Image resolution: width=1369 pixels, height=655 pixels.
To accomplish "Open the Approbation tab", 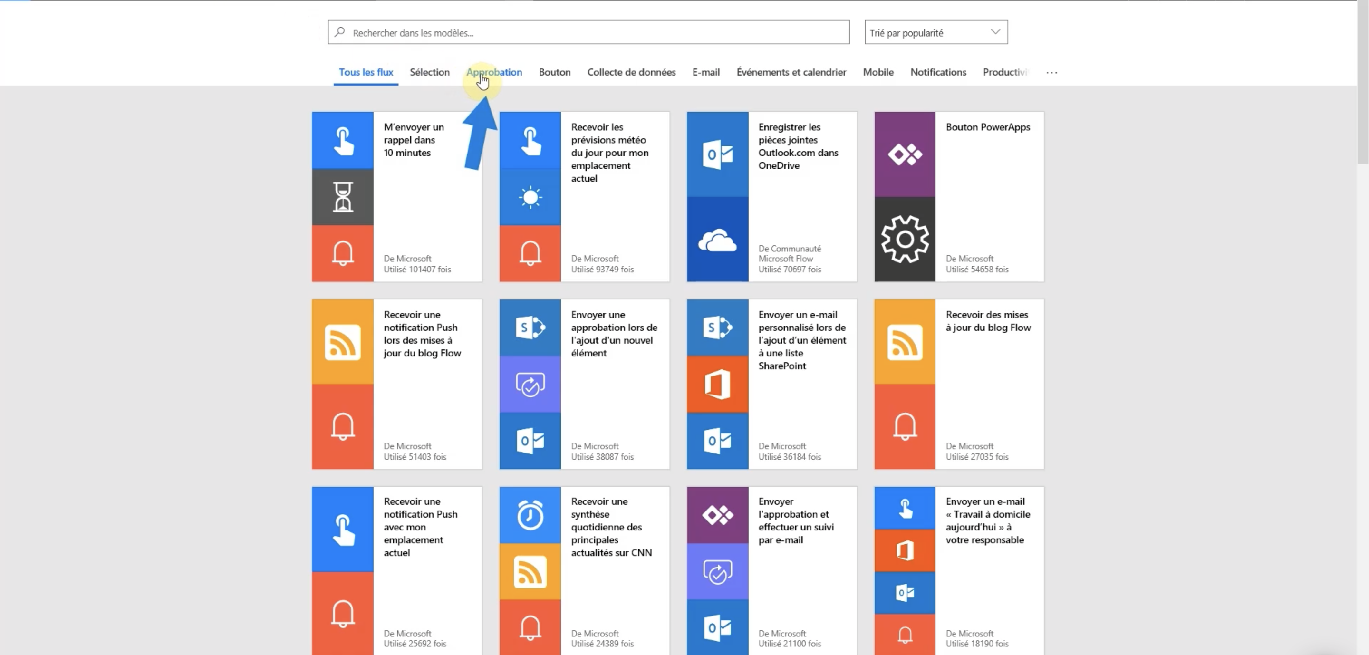I will click(x=494, y=72).
